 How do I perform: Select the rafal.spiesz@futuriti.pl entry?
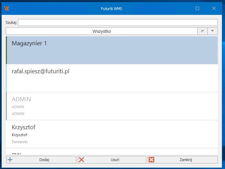112,78
